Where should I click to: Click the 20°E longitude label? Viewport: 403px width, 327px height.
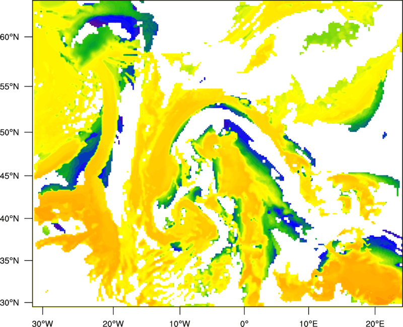coord(375,323)
